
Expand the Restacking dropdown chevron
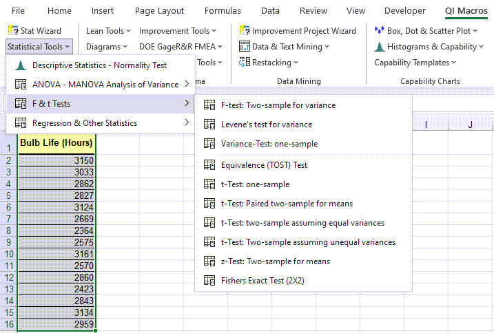(296, 63)
